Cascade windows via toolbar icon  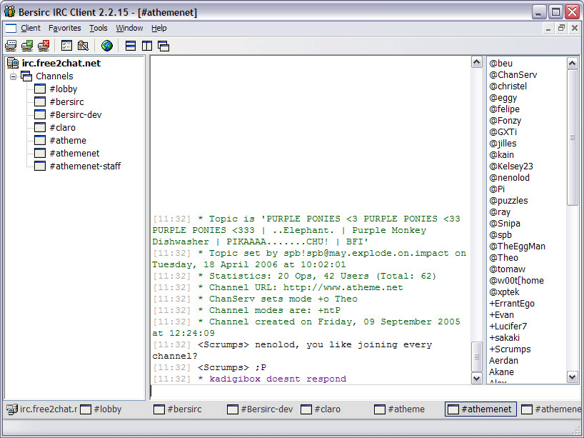pyautogui.click(x=163, y=46)
